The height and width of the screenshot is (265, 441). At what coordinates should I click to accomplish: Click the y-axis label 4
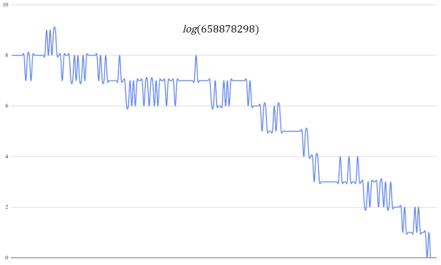click(x=6, y=156)
